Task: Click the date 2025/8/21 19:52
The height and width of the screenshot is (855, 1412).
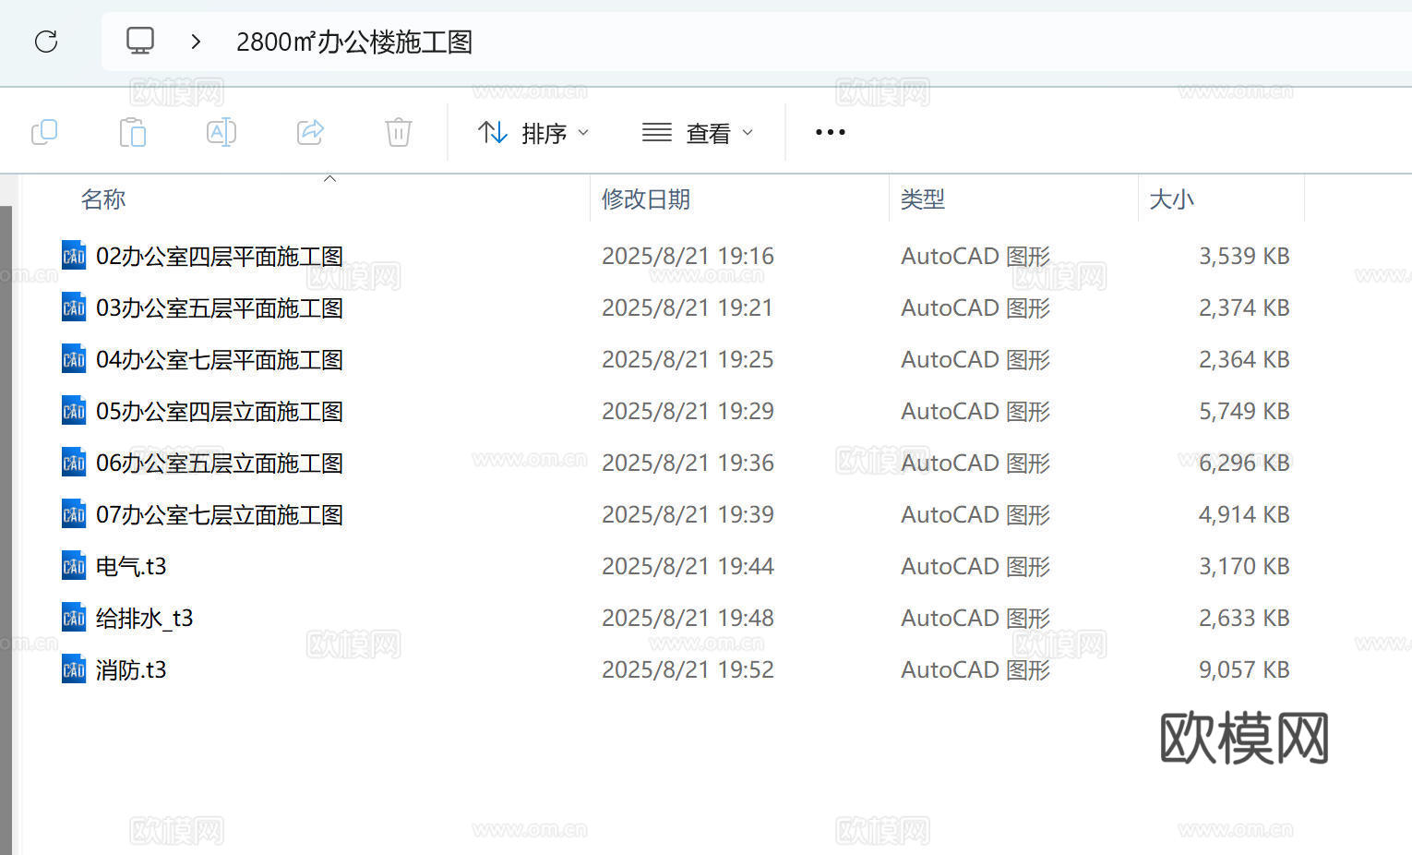Action: pos(688,669)
